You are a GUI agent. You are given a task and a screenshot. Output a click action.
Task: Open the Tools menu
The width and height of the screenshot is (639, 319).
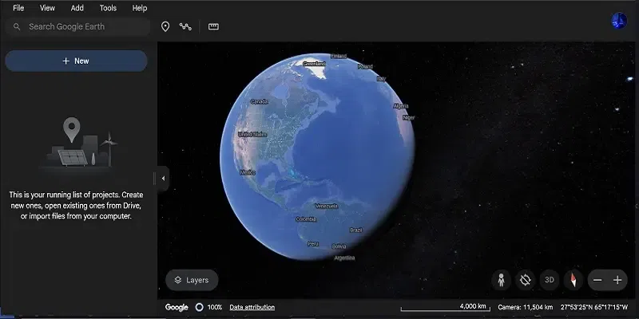pyautogui.click(x=108, y=8)
